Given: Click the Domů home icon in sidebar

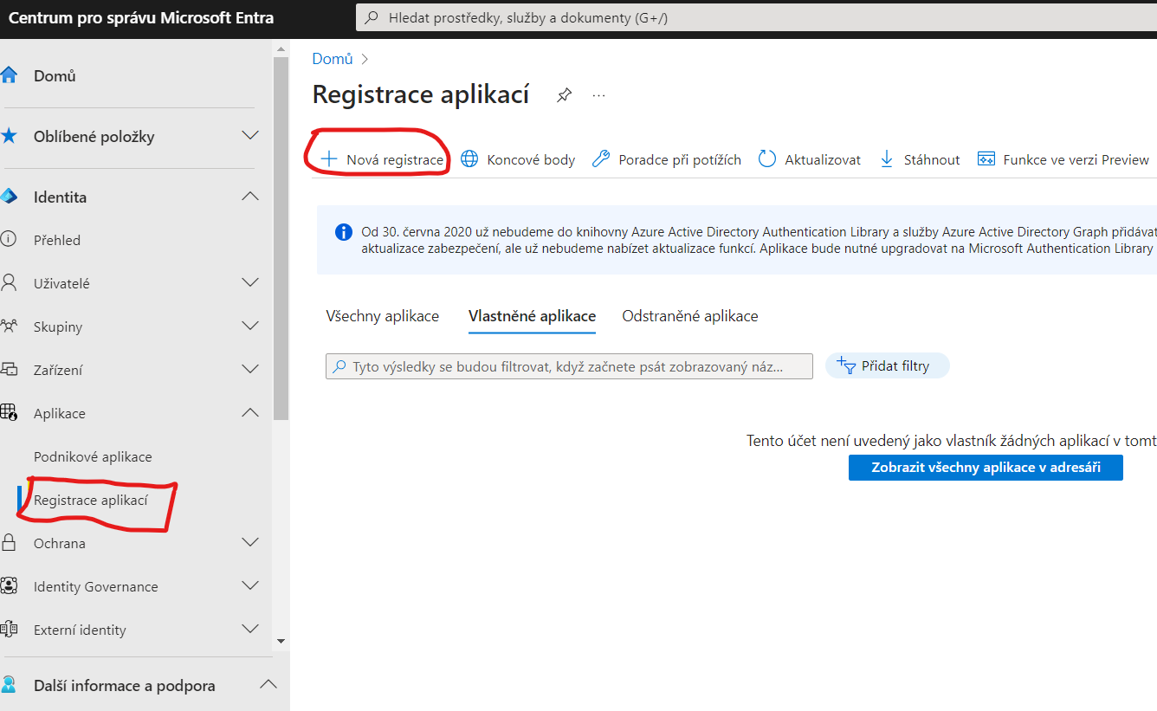Looking at the screenshot, I should point(10,75).
